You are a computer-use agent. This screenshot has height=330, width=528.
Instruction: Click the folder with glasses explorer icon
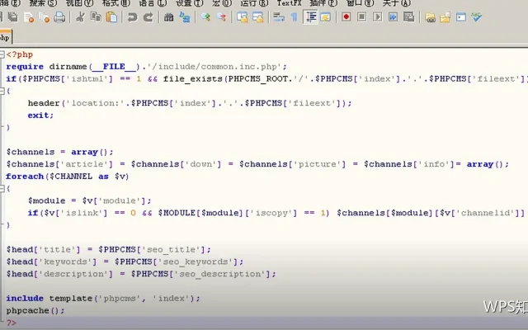tap(430, 17)
